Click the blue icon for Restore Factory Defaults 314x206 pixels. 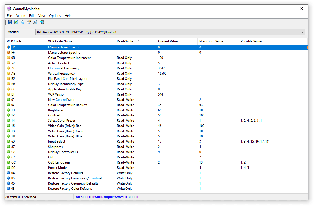(x=9, y=173)
